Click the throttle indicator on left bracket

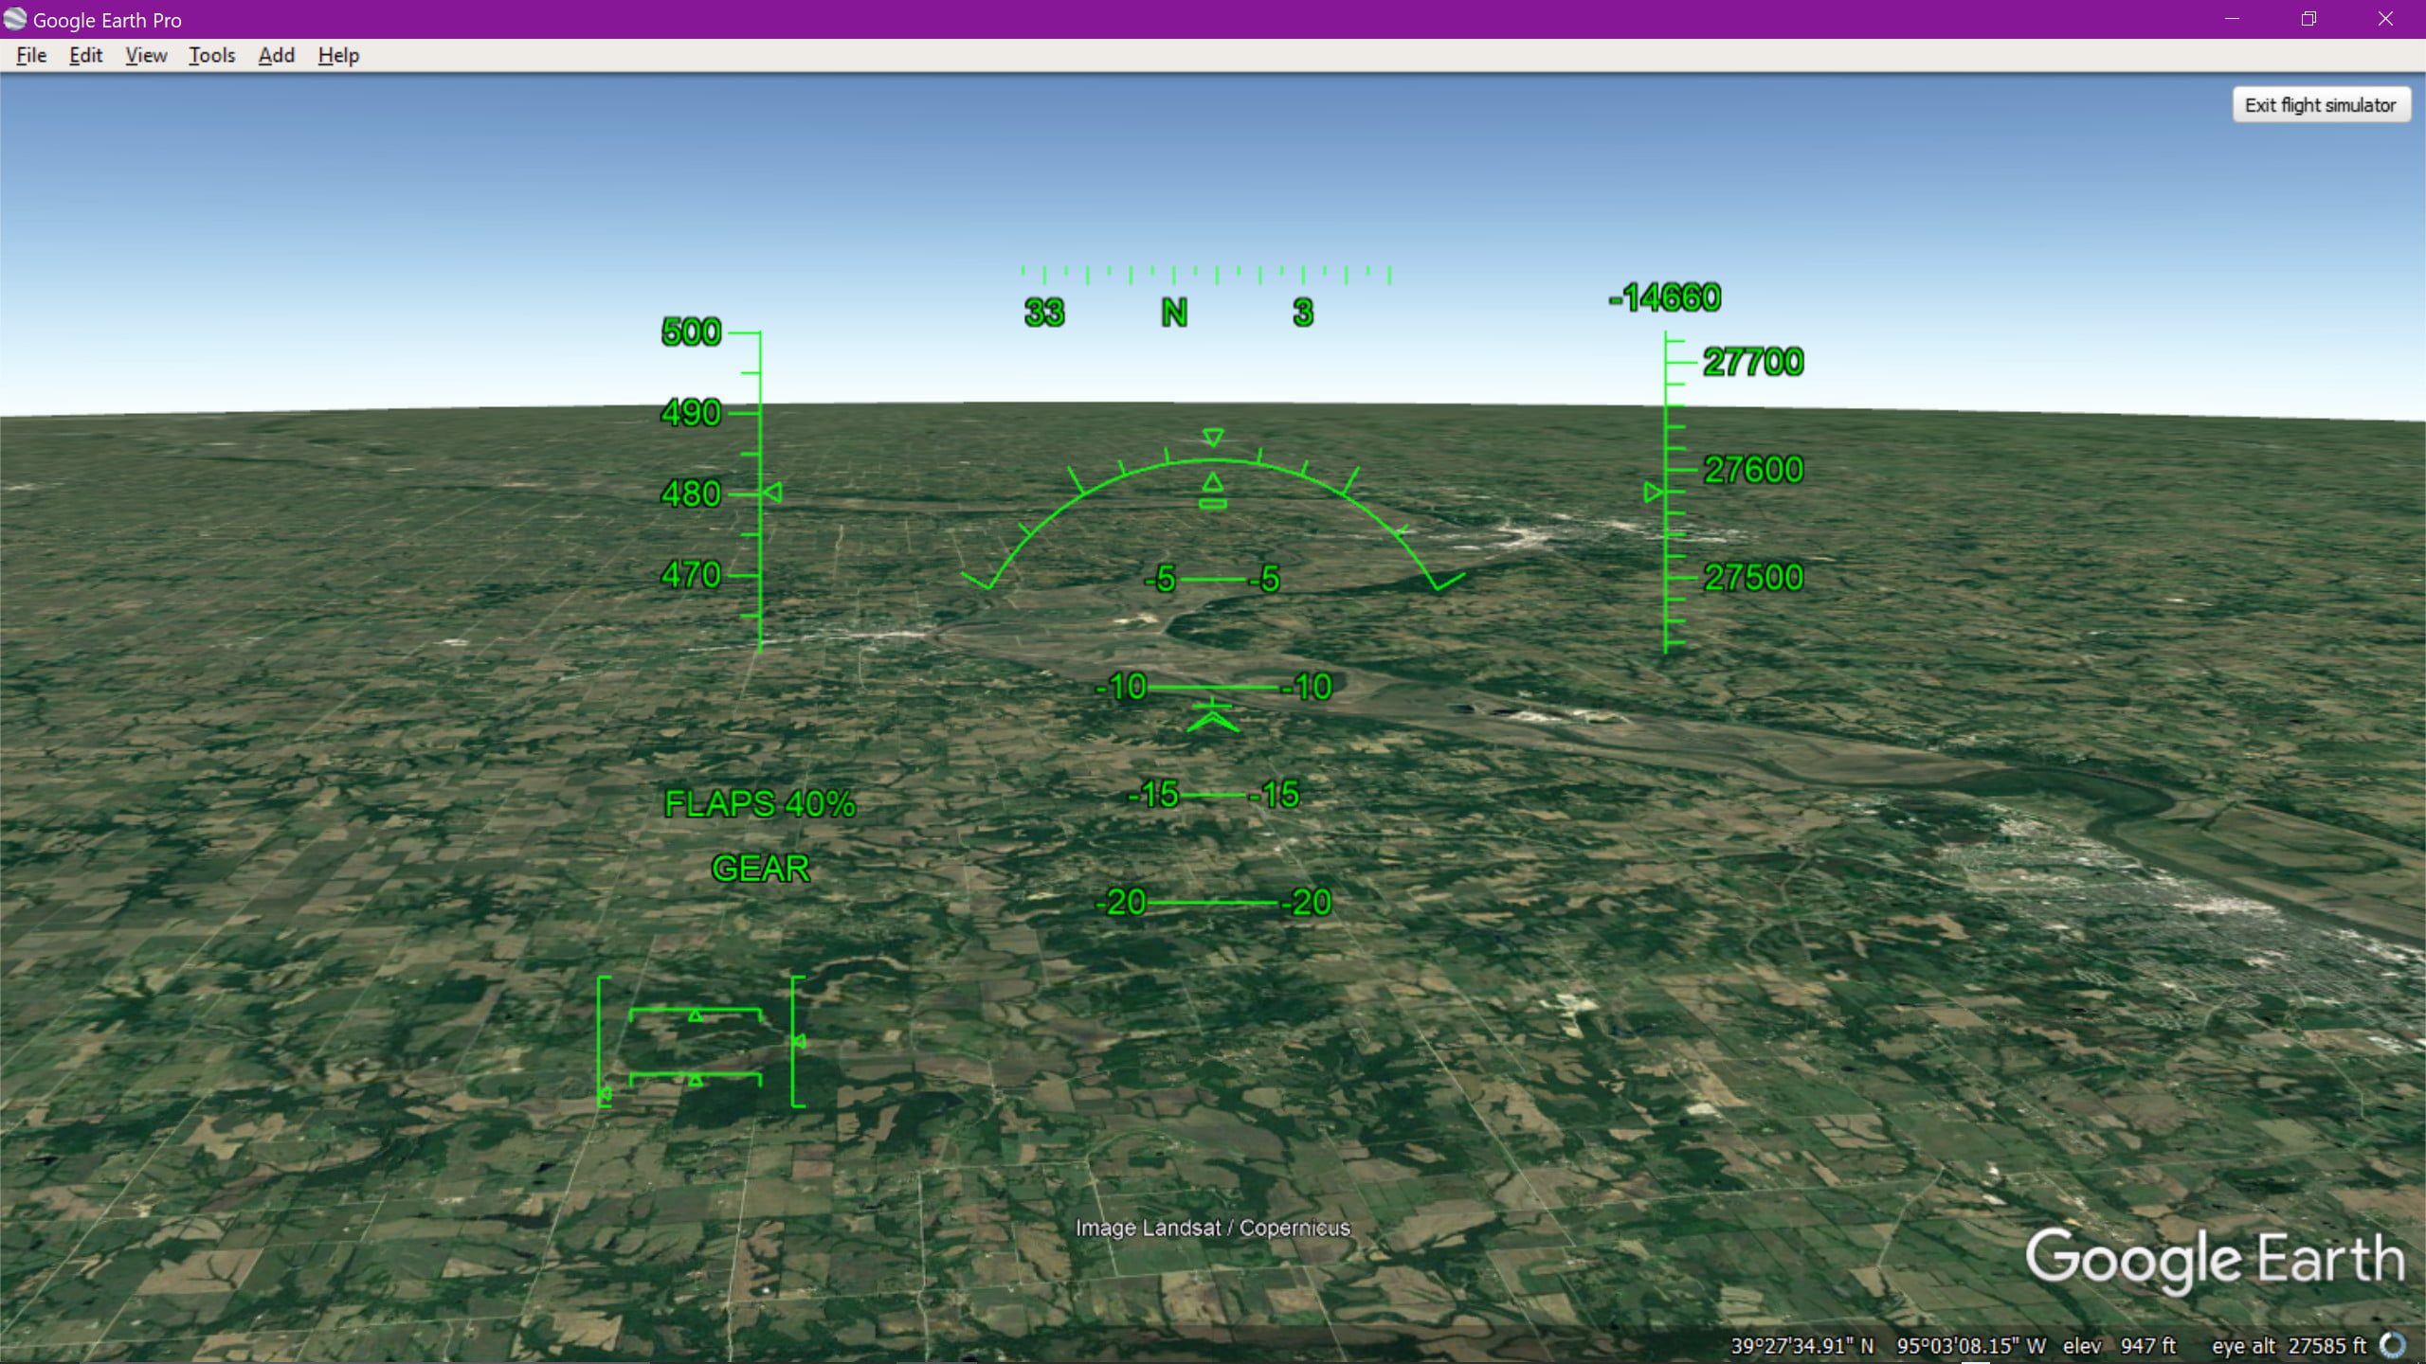point(605,1095)
